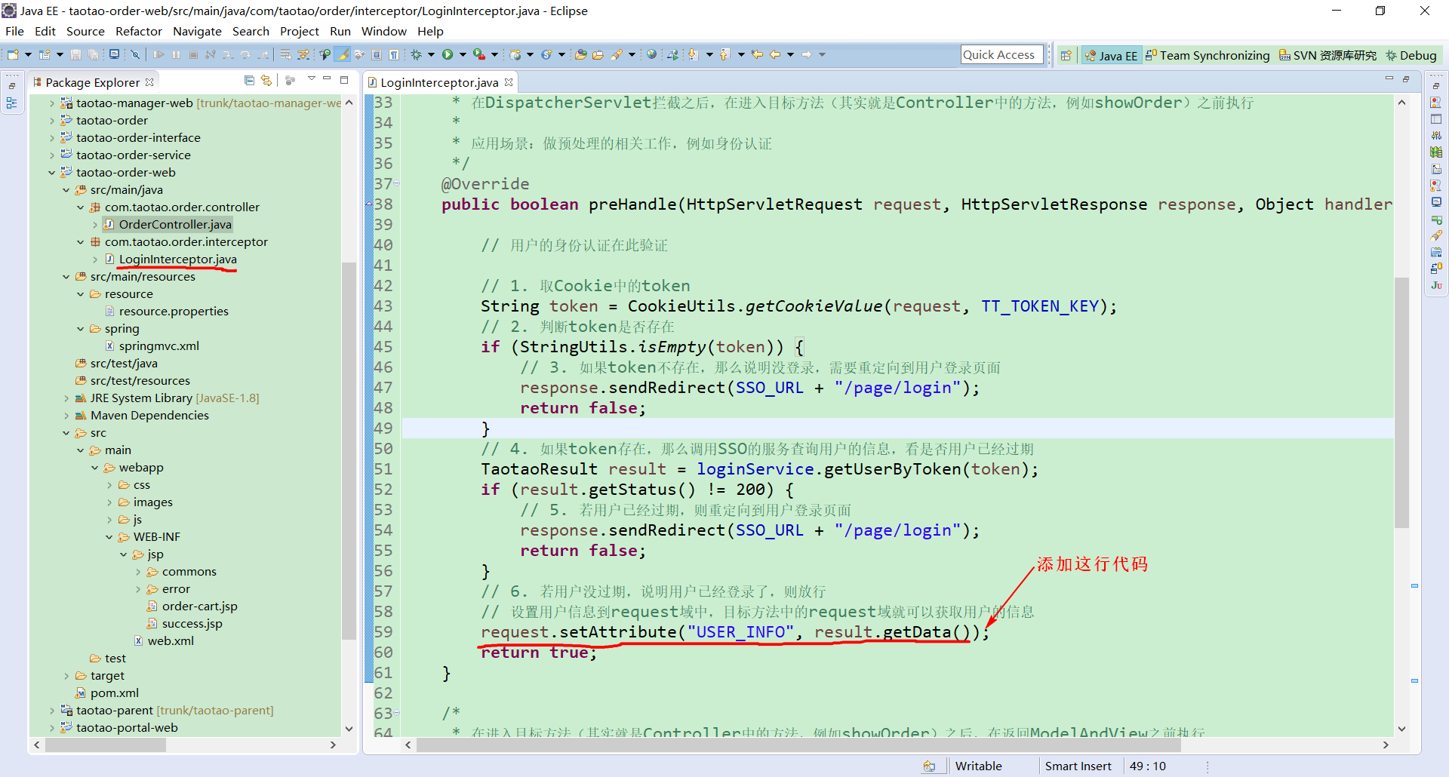
Task: Click the New file toolbar icon
Action: [13, 54]
